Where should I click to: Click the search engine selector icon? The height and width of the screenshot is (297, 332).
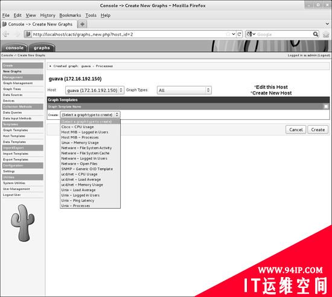pos(251,34)
